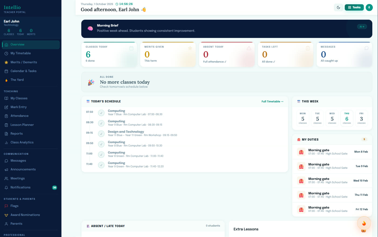Click the Lesson Planner icon
Screen dimensions: 378x237
pos(6,125)
